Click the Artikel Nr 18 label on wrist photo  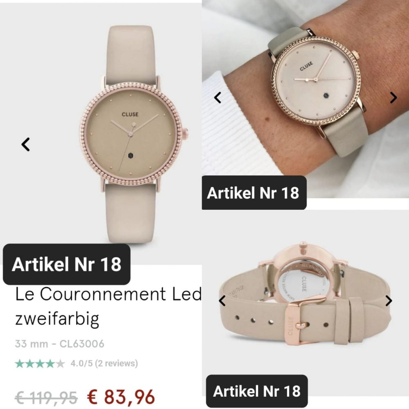(x=254, y=193)
